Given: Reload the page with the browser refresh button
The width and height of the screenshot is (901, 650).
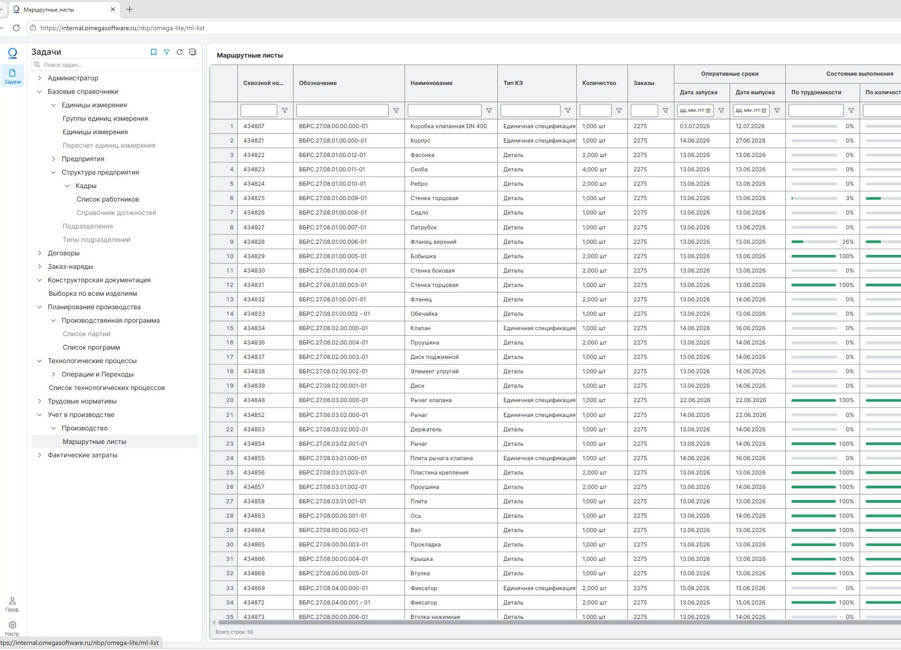Looking at the screenshot, I should point(16,28).
